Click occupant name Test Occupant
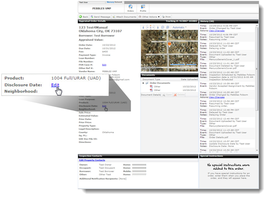 click(107, 168)
